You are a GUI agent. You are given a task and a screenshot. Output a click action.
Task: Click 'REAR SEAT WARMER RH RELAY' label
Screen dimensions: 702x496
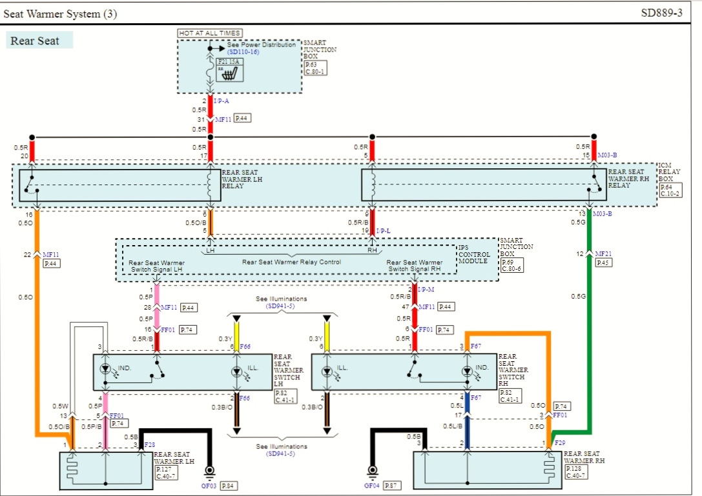click(x=628, y=179)
